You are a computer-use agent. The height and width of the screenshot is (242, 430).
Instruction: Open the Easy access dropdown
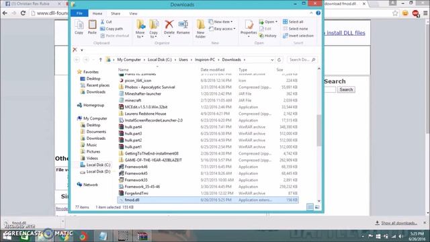tap(222, 28)
